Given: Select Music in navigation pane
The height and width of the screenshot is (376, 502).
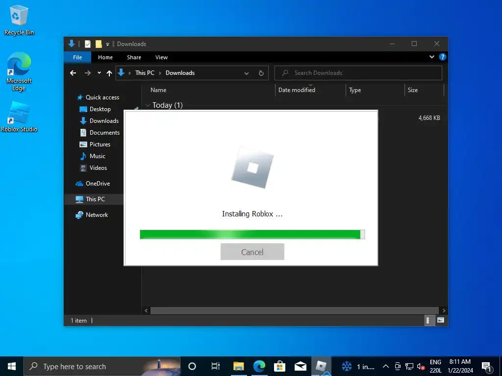Looking at the screenshot, I should (93, 156).
